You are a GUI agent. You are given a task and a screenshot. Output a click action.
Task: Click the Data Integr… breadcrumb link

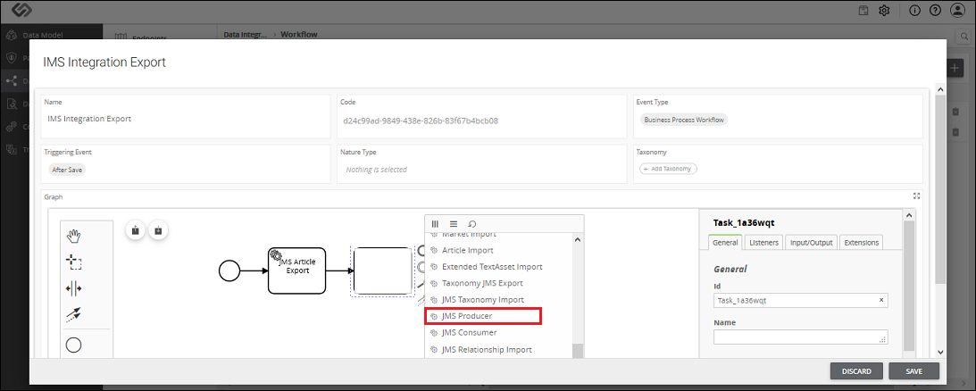tap(245, 34)
